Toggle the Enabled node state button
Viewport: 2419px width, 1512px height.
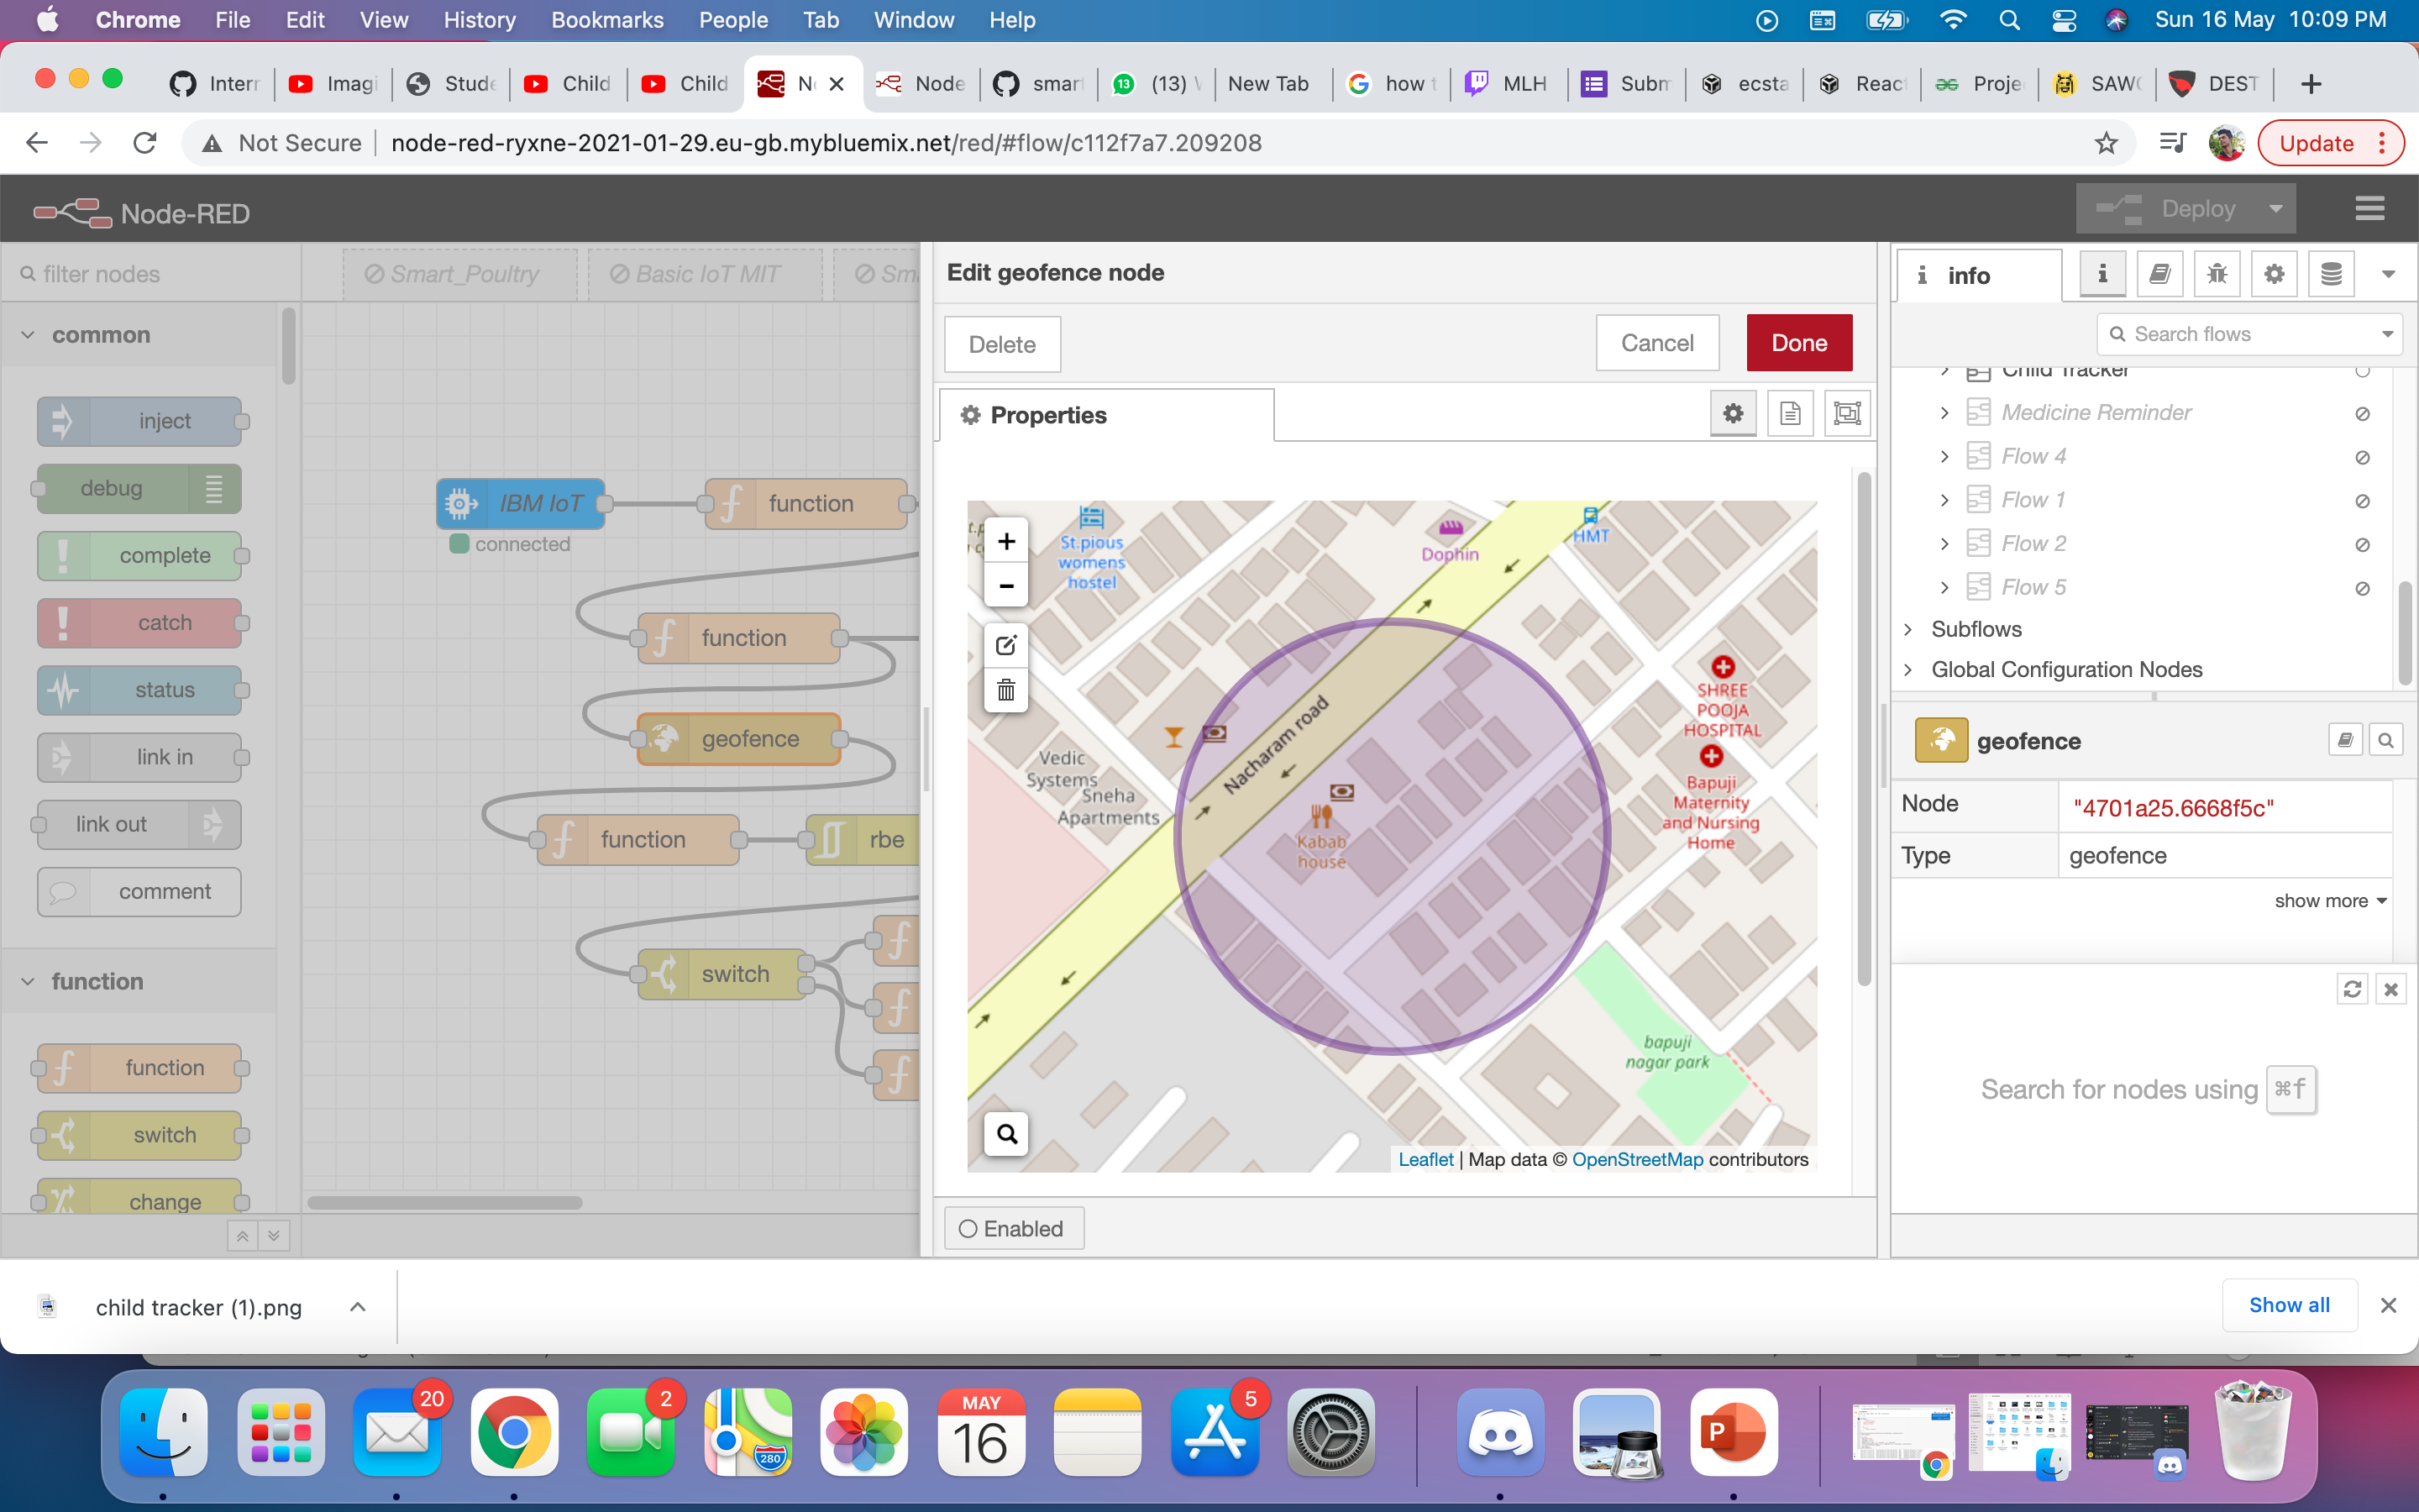1013,1228
